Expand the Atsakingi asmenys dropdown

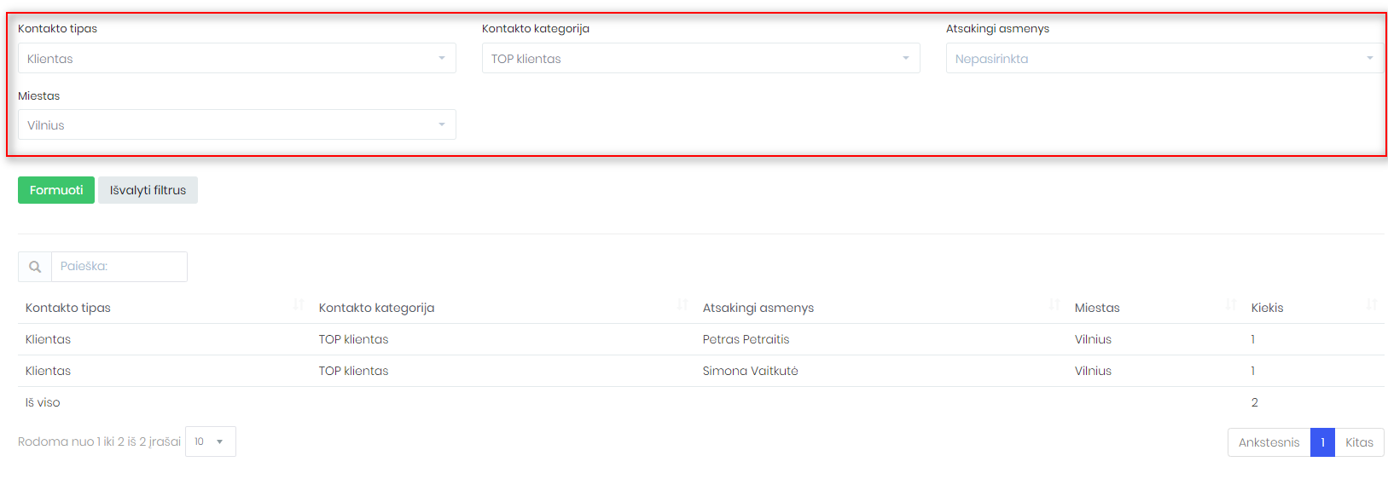1164,58
